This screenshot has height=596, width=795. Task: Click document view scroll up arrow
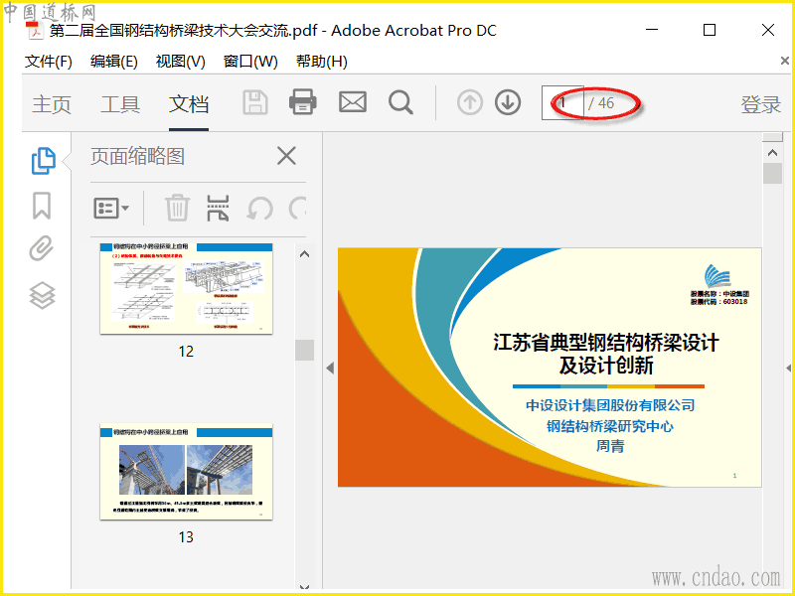(772, 153)
